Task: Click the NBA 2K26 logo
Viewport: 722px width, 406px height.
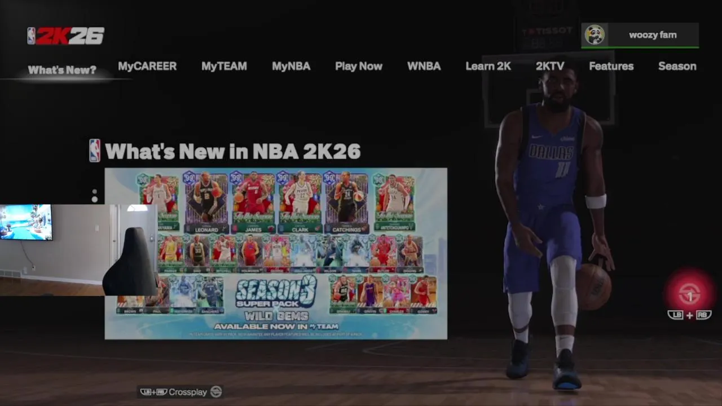Action: tap(66, 36)
